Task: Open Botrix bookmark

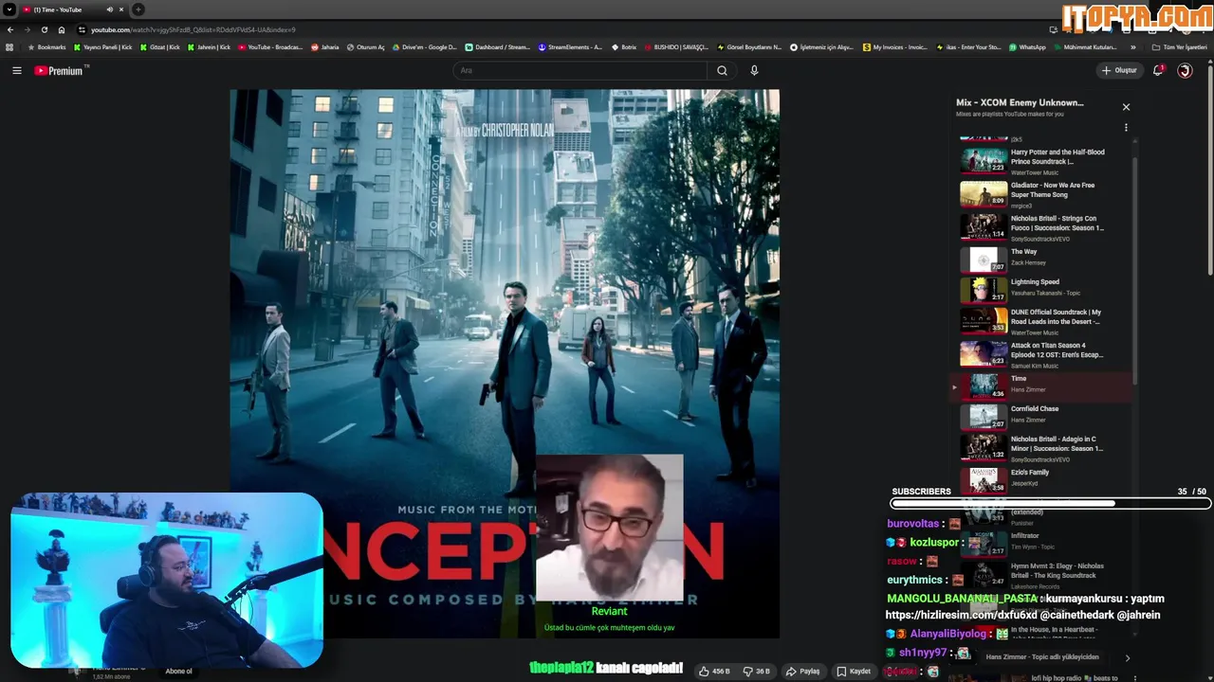Action: pyautogui.click(x=624, y=46)
